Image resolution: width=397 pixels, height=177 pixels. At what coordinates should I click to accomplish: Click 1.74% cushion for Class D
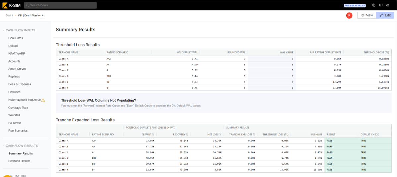click(318, 158)
